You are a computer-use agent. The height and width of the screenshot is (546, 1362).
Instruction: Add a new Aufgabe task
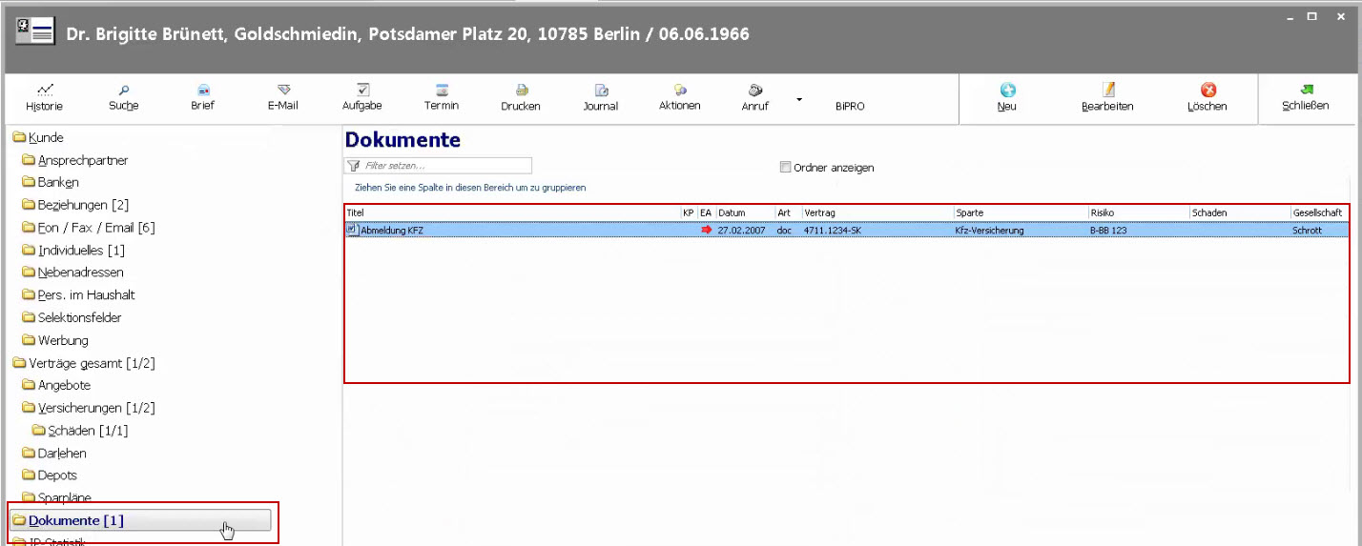tap(362, 90)
